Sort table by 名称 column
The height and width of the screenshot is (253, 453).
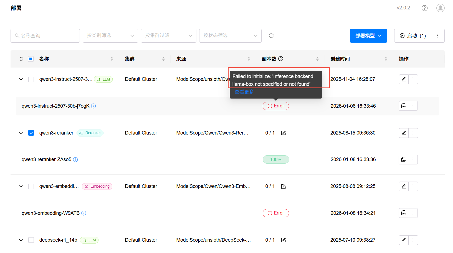pyautogui.click(x=112, y=59)
